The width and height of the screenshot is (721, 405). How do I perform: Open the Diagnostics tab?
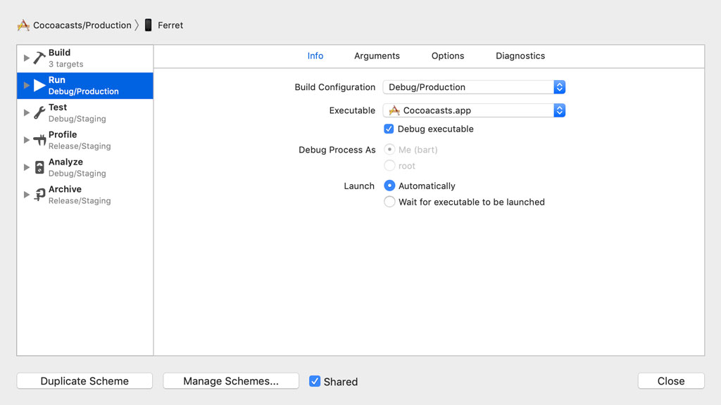click(x=520, y=56)
